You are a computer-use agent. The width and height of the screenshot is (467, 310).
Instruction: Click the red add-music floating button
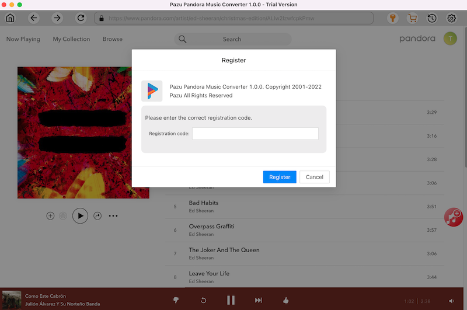pos(454,217)
